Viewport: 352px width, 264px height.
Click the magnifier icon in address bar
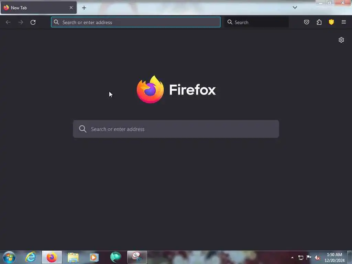click(x=56, y=22)
